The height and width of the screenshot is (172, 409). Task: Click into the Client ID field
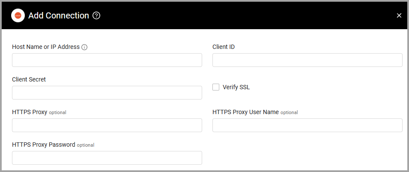(x=307, y=60)
